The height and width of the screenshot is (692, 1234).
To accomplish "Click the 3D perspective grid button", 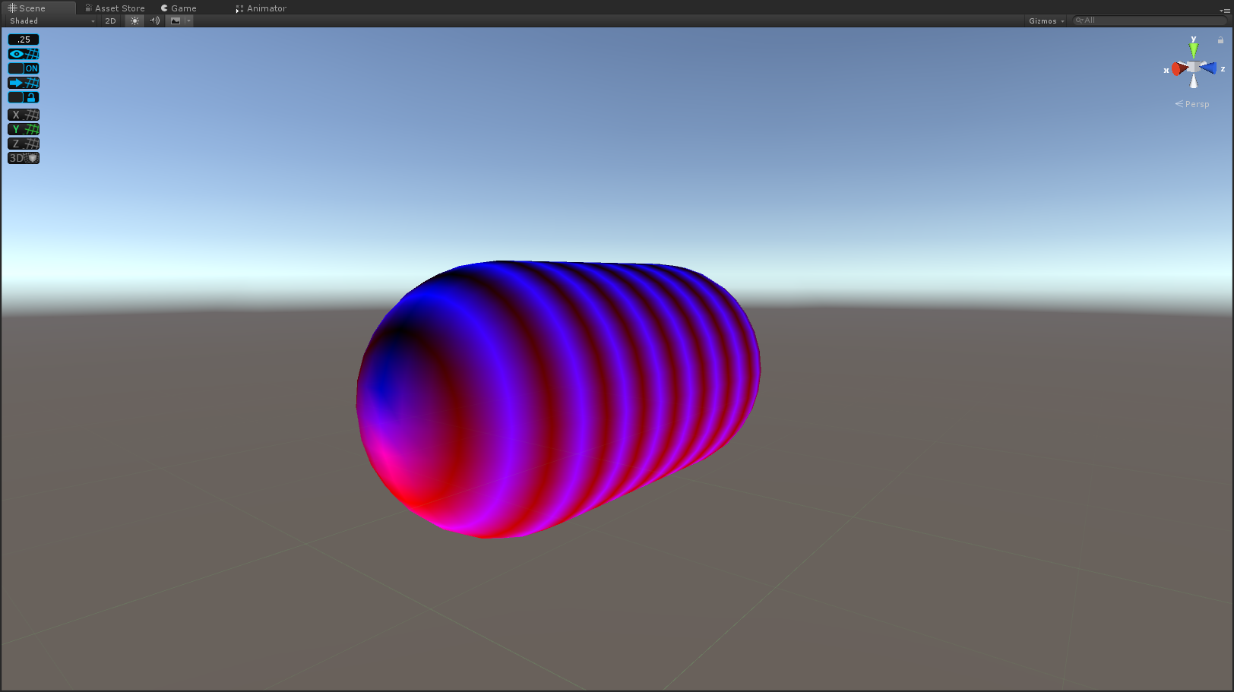I will [24, 158].
